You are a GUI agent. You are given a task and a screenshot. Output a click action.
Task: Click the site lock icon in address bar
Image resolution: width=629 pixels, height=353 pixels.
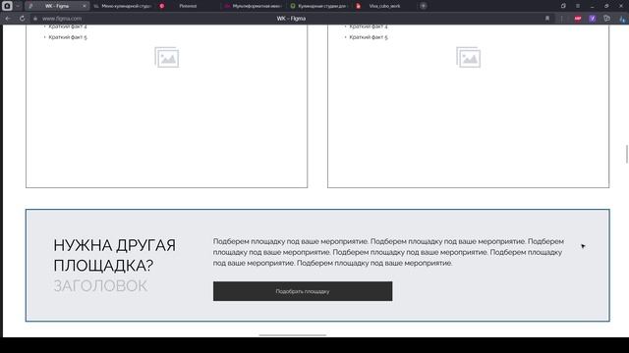coord(35,19)
